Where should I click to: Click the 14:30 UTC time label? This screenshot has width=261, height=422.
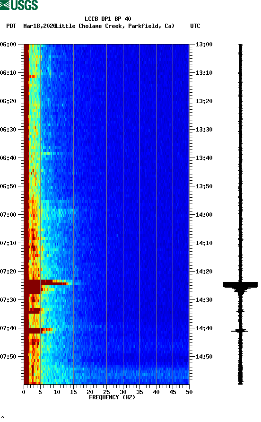[204, 300]
